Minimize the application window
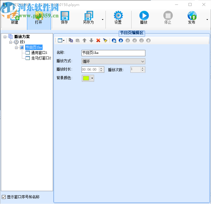Screen dimensions: 211x204 [x=177, y=4]
